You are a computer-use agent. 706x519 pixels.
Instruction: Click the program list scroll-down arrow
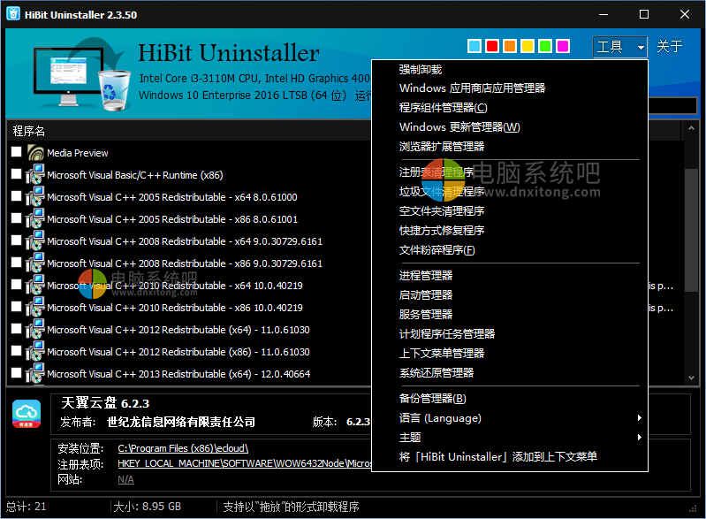pyautogui.click(x=691, y=378)
